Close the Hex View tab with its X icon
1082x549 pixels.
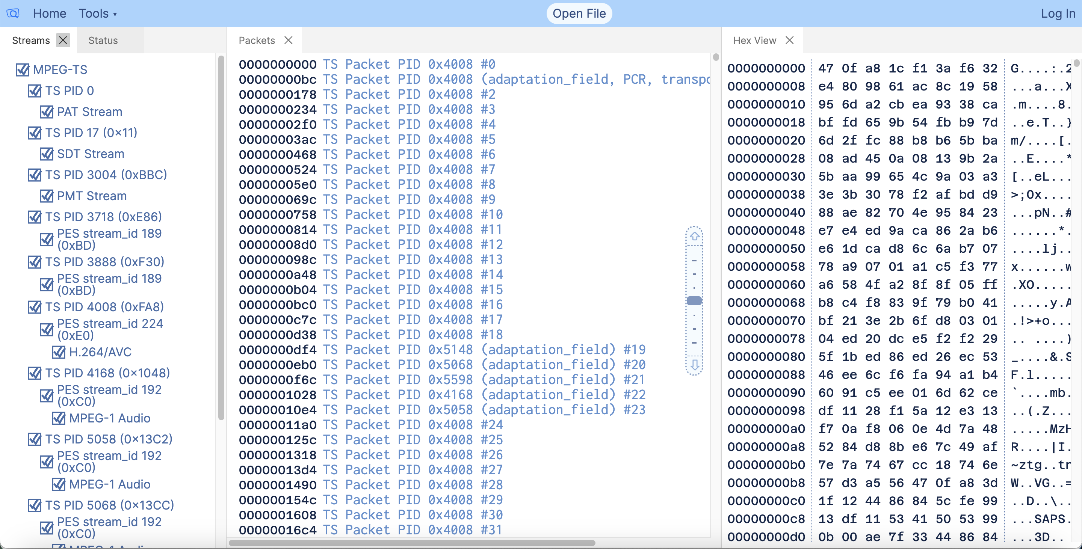coord(790,40)
